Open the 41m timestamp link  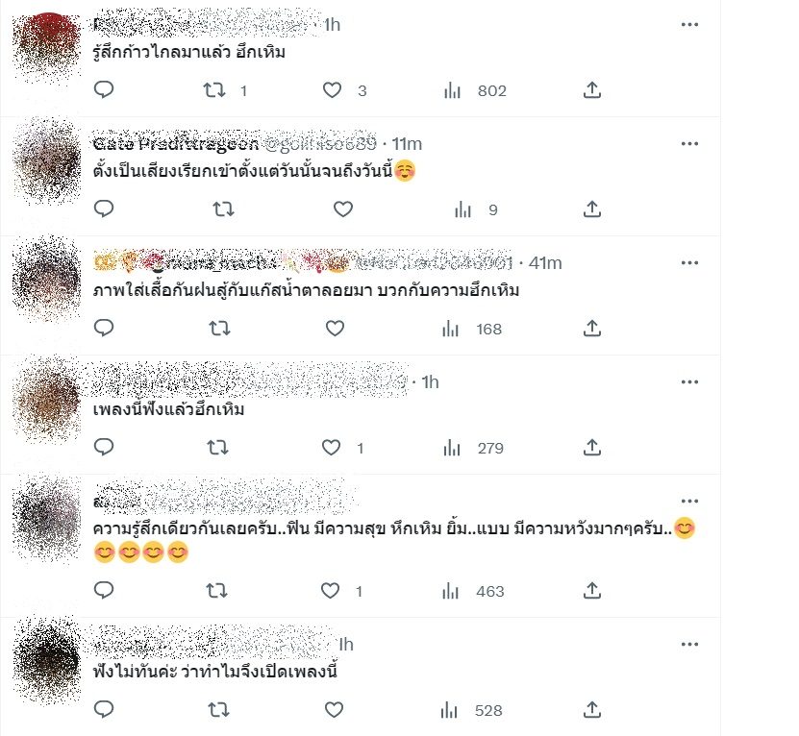pos(545,263)
